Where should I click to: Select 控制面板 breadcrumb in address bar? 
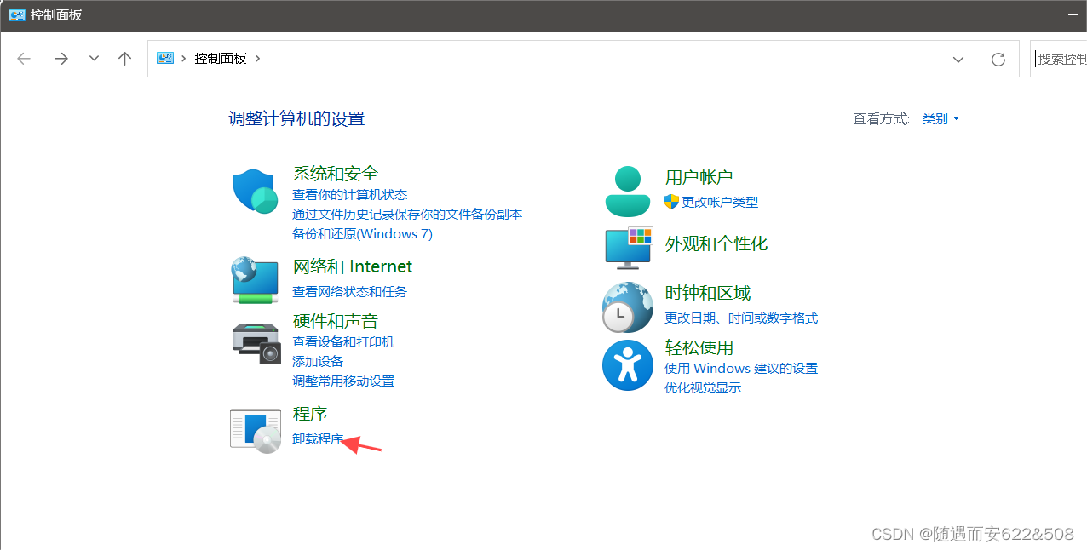[221, 59]
